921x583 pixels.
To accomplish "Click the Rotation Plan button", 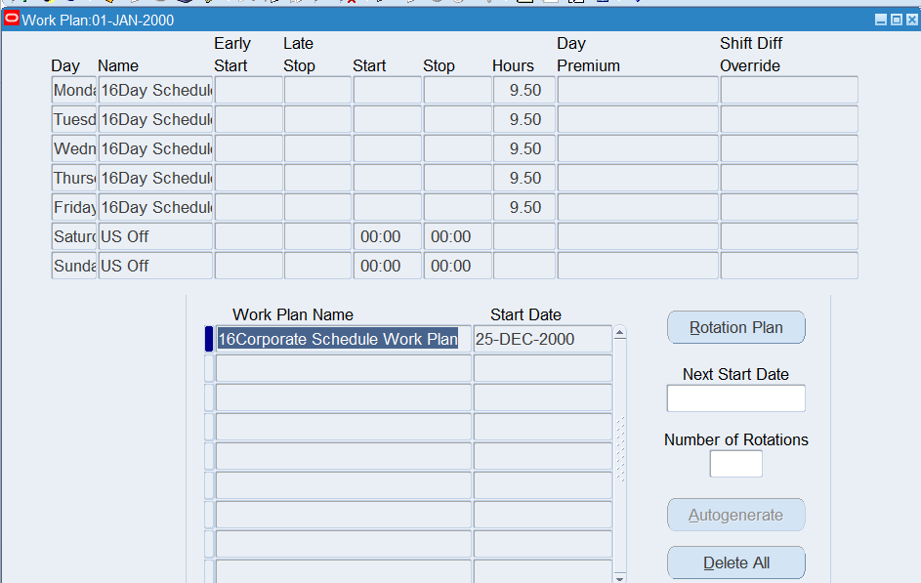I will 735,328.
